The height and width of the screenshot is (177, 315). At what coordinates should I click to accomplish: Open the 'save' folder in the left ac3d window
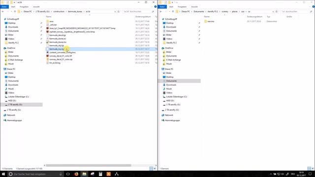[51, 21]
